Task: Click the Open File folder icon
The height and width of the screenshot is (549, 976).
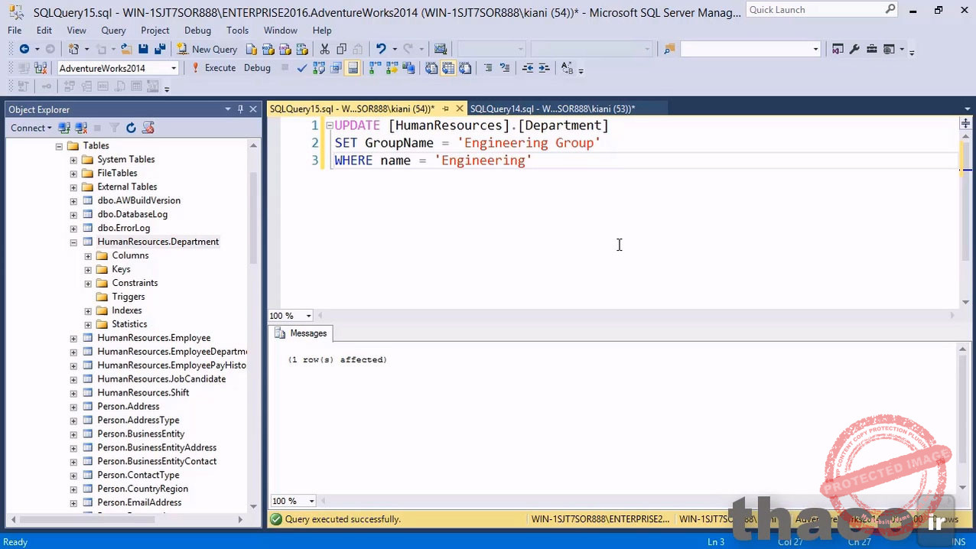Action: coord(126,49)
